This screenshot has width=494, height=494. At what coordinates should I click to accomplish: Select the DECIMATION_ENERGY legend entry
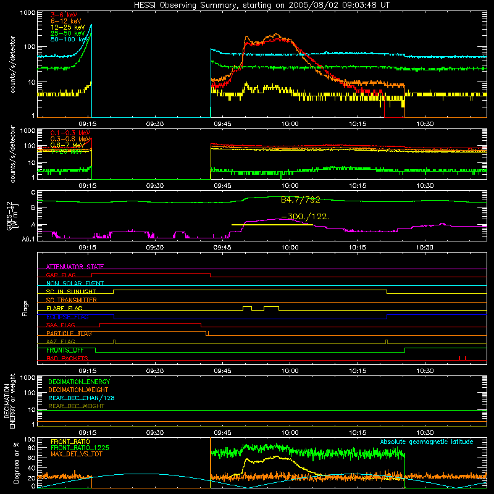click(79, 382)
